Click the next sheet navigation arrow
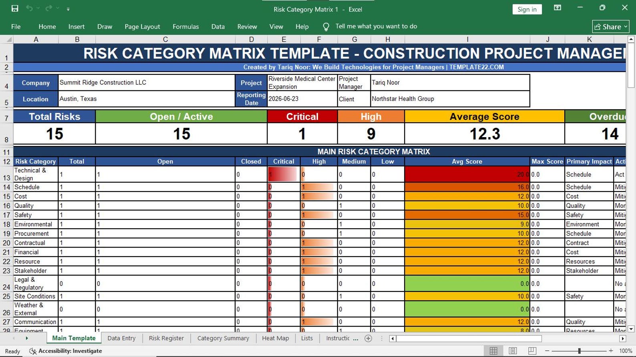 coord(27,338)
